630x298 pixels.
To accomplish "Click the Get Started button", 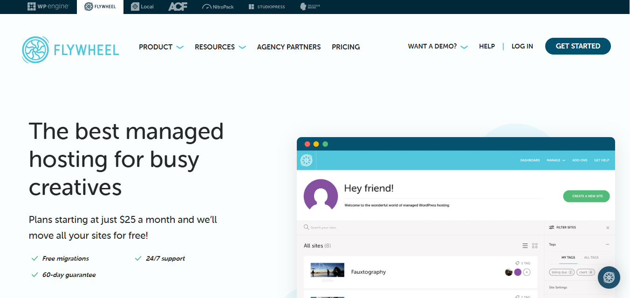I will (x=578, y=46).
